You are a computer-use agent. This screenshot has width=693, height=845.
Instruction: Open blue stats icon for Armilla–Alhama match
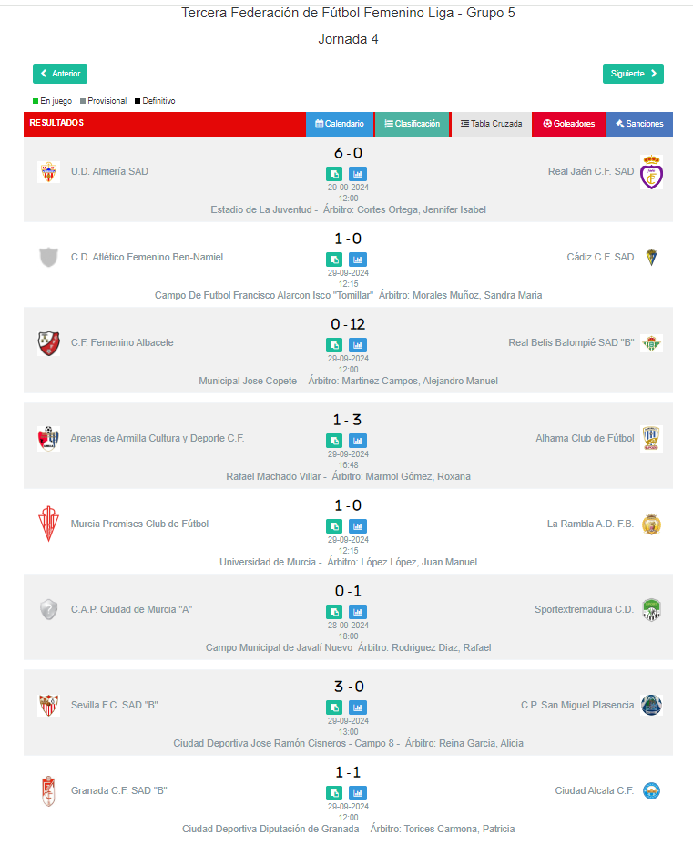pos(358,441)
